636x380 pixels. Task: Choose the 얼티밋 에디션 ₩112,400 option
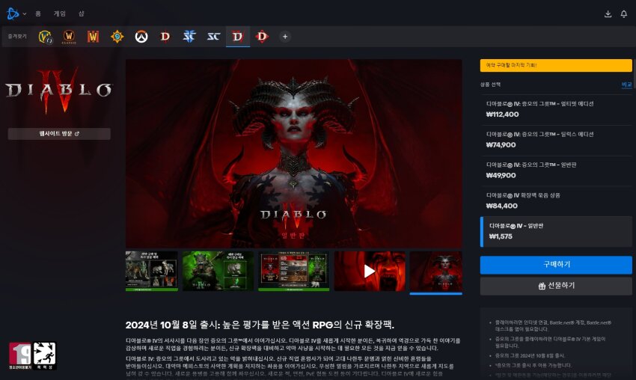tap(556, 109)
